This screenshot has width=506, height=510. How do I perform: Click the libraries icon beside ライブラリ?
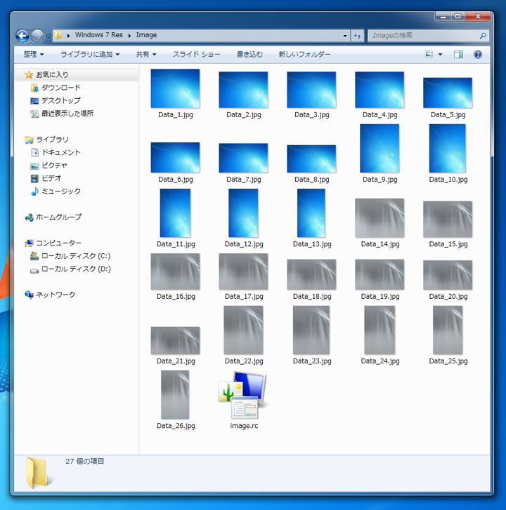point(29,140)
